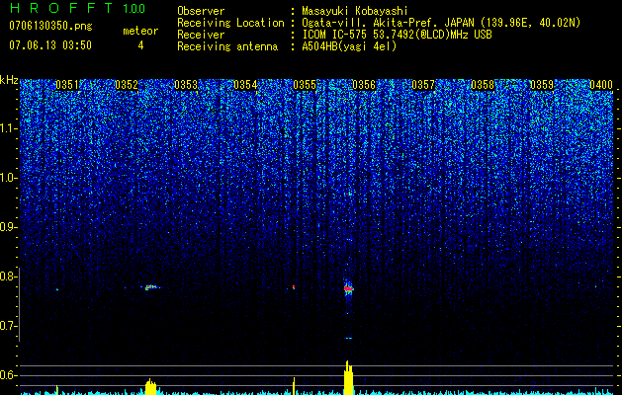
Task: Click the ICOM IC-575 receiver frequency text
Action: click(398, 35)
